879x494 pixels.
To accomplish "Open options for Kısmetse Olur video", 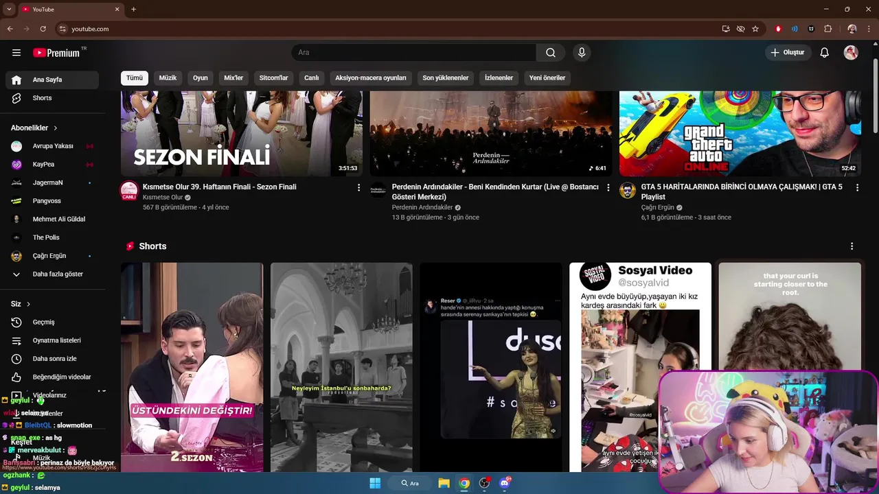I will coord(358,187).
